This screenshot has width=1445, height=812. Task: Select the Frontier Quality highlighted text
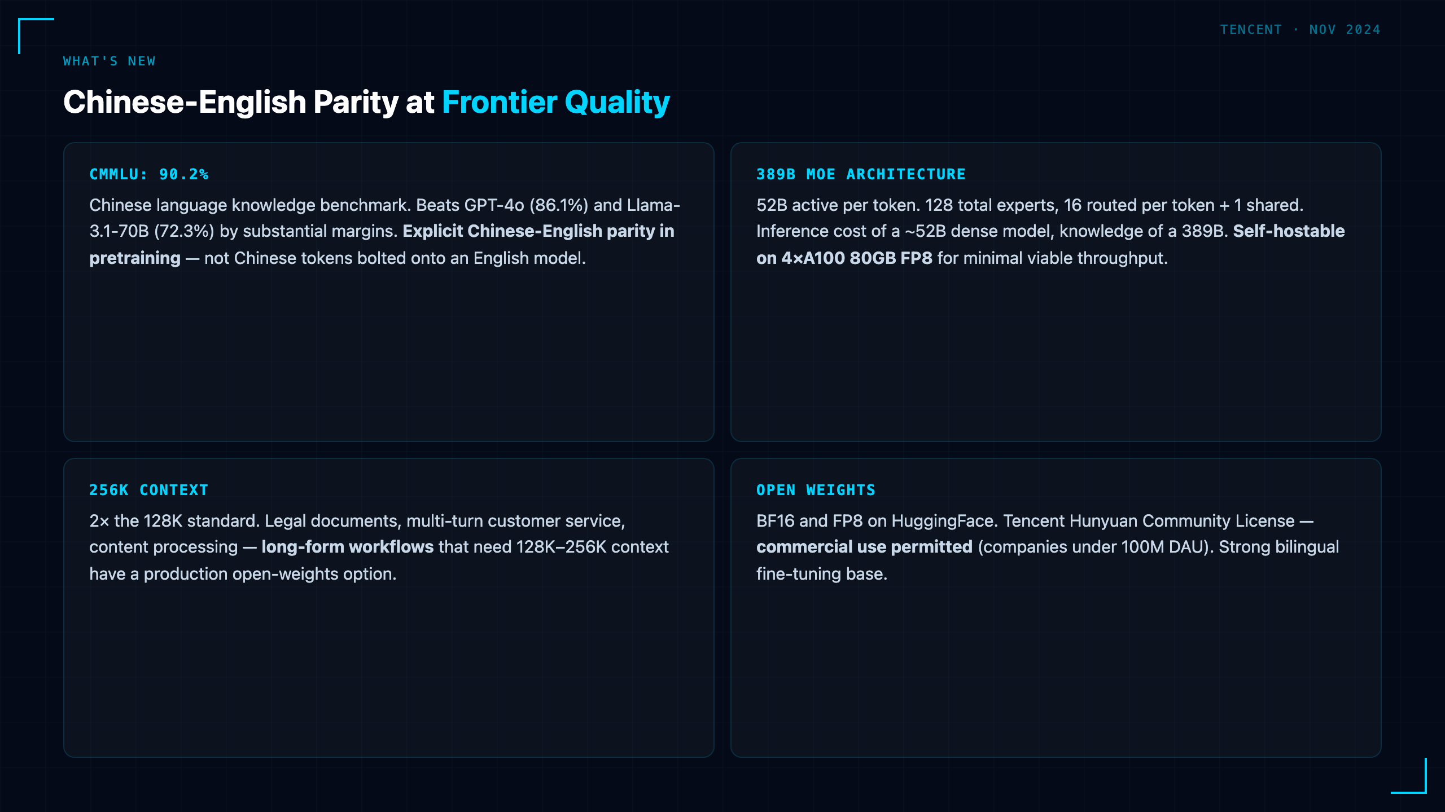coord(555,102)
